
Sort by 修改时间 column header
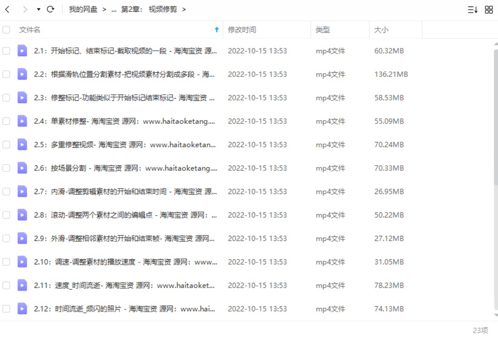[x=242, y=30]
